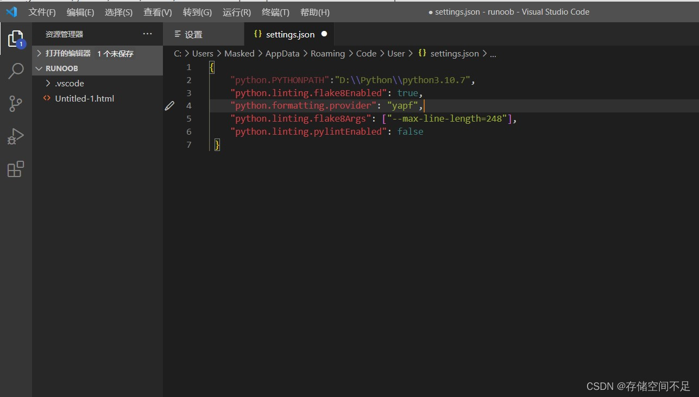Switch to the settings.json tab
Viewport: 699px width, 397px height.
[x=289, y=34]
